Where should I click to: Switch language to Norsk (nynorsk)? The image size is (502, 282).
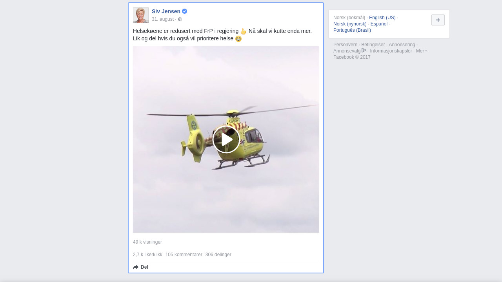[x=350, y=24]
